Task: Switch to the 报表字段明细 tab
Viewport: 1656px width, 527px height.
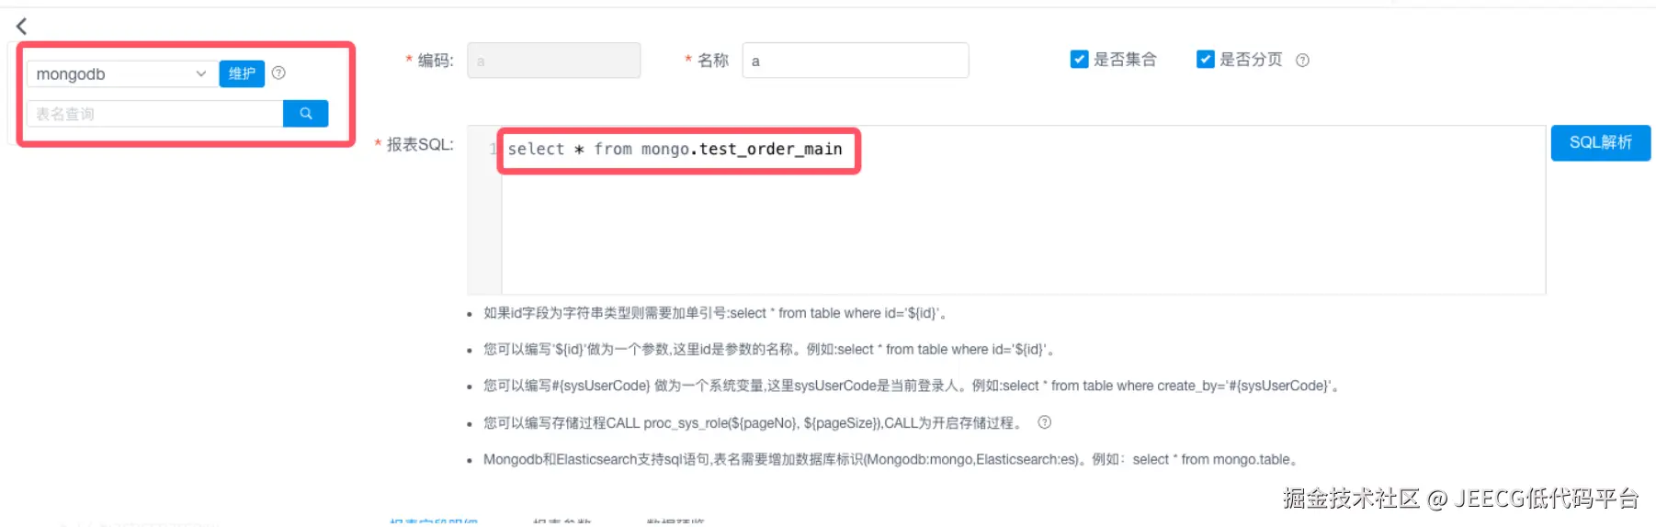Action: tap(434, 521)
